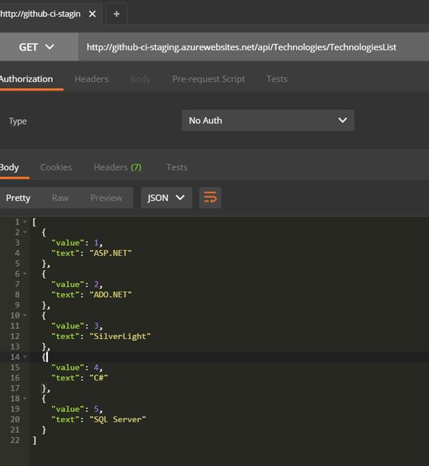This screenshot has height=466, width=429.
Task: Collapse the root array at line 1
Action: (25, 222)
